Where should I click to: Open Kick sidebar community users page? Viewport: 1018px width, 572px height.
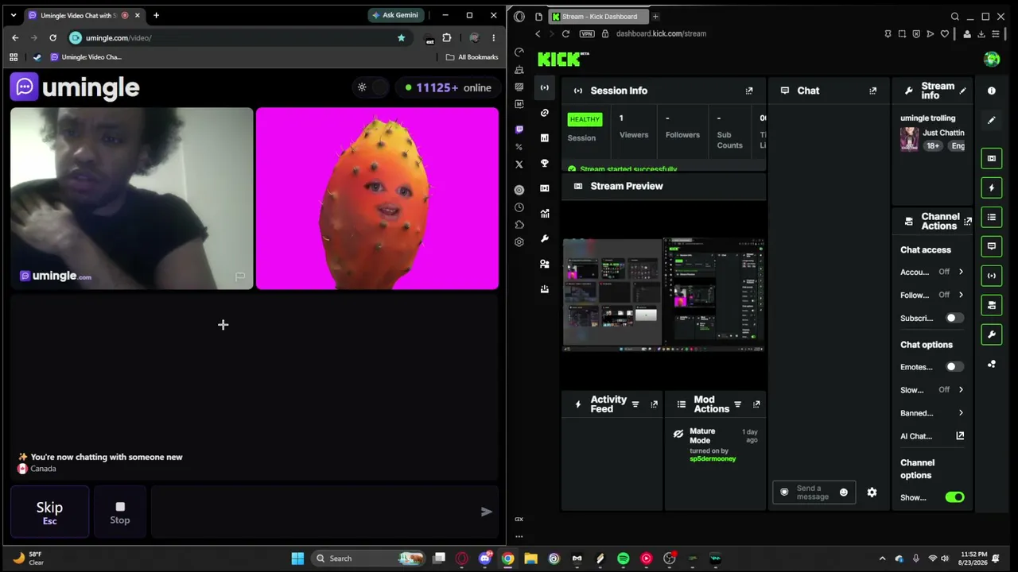(x=544, y=264)
